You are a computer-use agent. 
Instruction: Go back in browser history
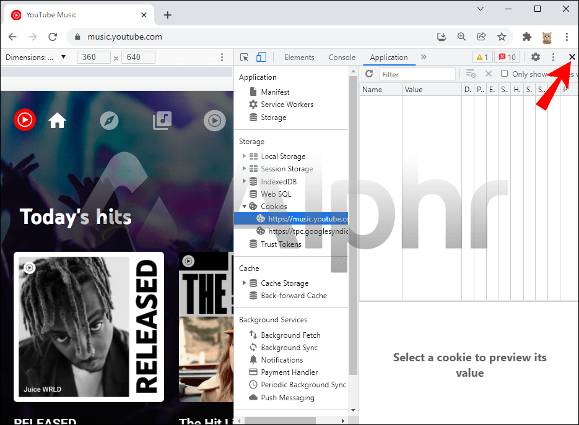[x=12, y=37]
